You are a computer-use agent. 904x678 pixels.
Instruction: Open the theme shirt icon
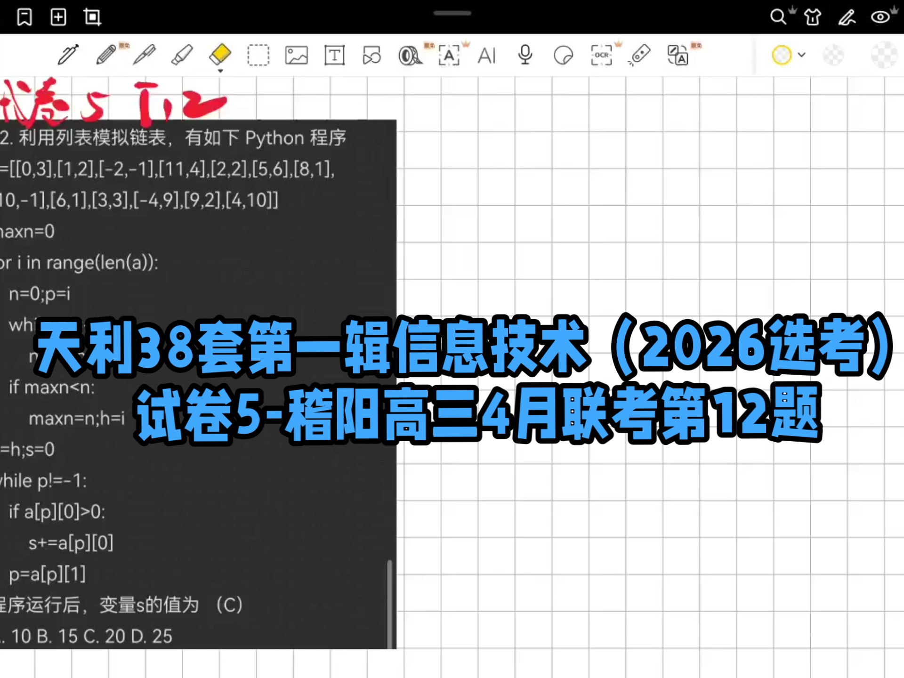coord(813,17)
